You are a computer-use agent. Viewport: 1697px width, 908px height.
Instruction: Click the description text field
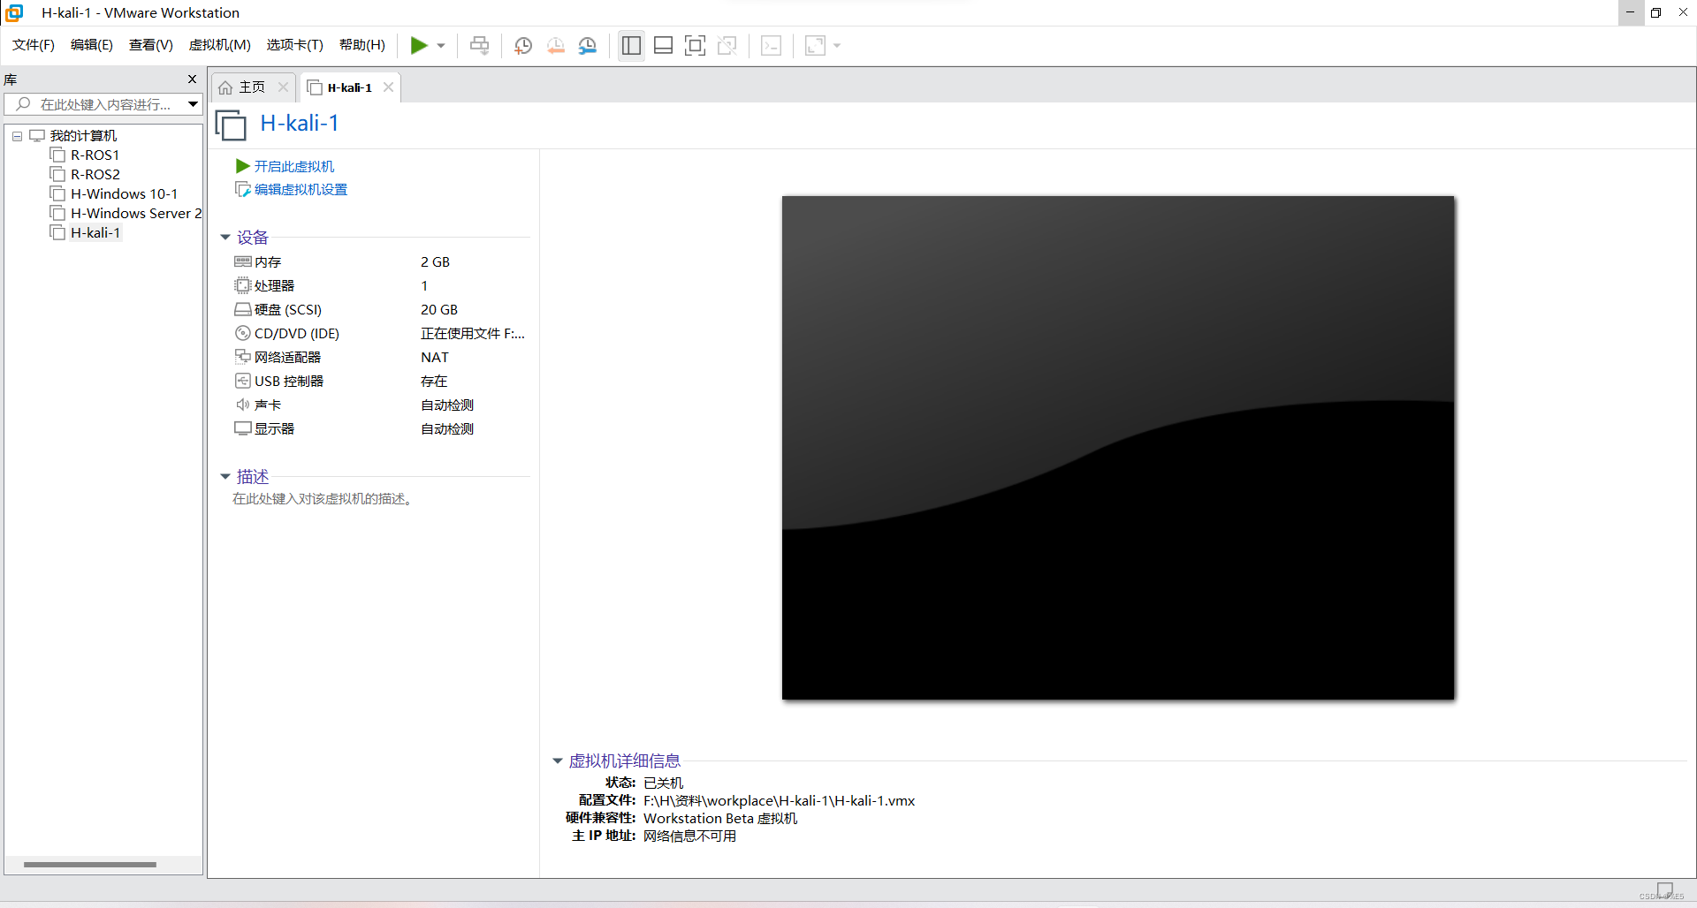(323, 499)
